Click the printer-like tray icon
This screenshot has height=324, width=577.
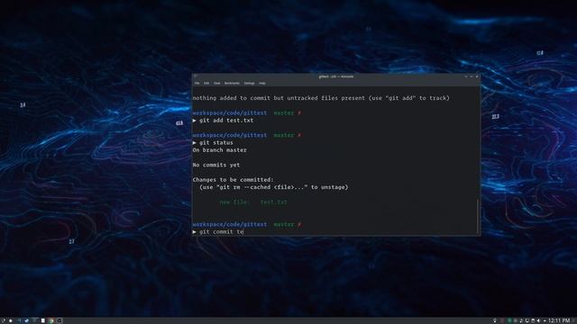coord(533,320)
